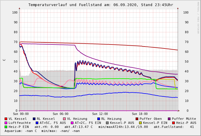The height and width of the screenshot is (136, 201).
Task: Select the blue RL Heizung legend swatch
Action: [98, 119]
